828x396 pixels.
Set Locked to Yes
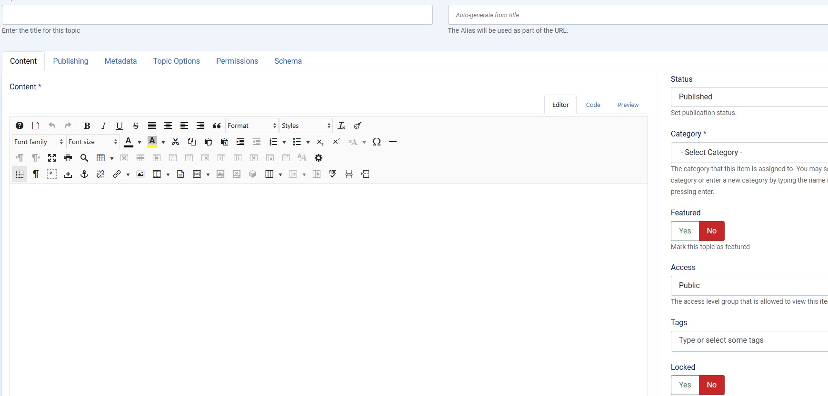pyautogui.click(x=685, y=385)
